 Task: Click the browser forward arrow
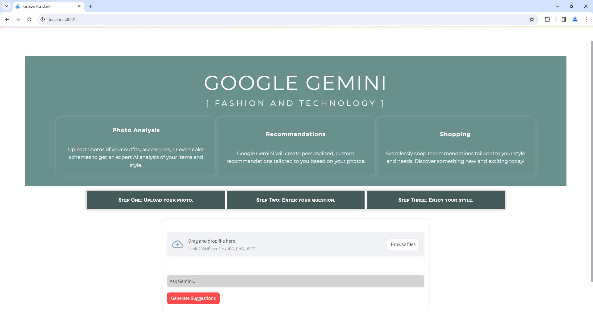[18, 19]
